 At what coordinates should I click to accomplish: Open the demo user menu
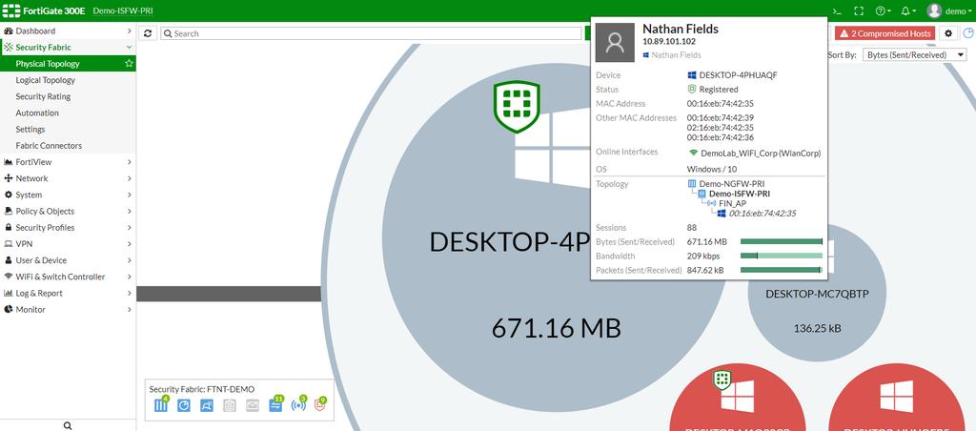click(x=948, y=10)
